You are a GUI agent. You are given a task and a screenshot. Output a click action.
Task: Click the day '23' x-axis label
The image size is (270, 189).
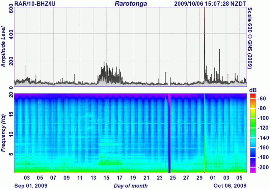[x=160, y=178]
